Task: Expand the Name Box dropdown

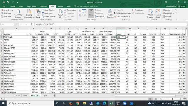Action: pos(13,24)
